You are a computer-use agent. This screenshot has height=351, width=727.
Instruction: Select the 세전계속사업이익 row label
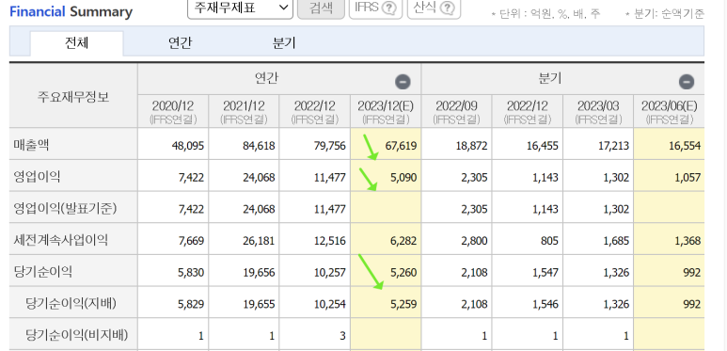60,240
